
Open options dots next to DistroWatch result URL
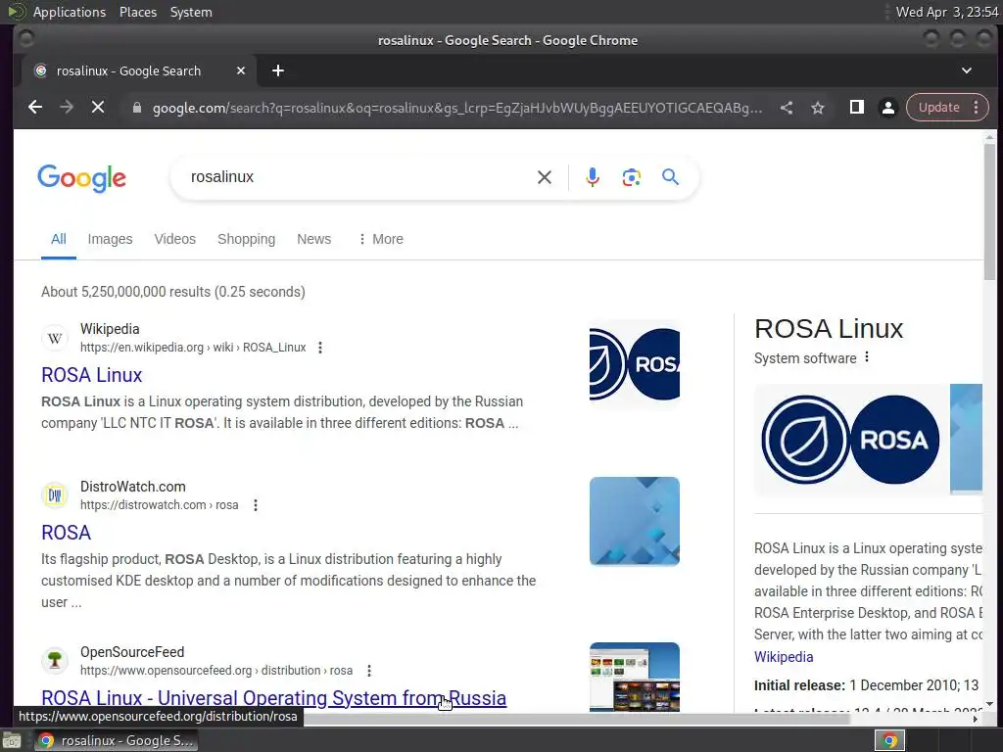point(256,505)
